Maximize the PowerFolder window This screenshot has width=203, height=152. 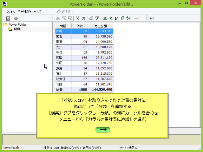[187, 3]
